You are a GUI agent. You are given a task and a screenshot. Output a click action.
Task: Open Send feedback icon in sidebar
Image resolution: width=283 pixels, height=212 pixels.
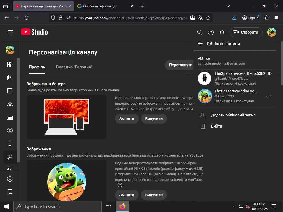pyautogui.click(x=10, y=192)
